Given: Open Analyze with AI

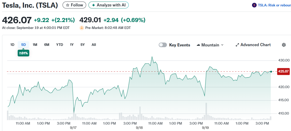Looking at the screenshot, I should 108,5.
